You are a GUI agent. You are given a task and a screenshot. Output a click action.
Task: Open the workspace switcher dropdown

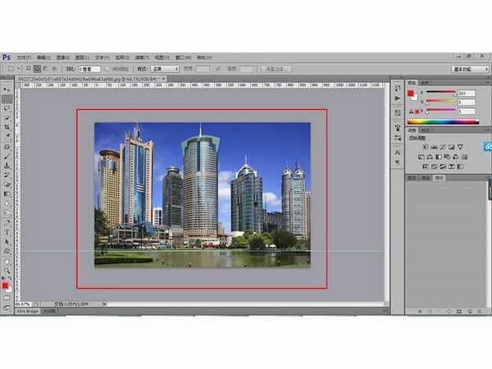pyautogui.click(x=470, y=69)
